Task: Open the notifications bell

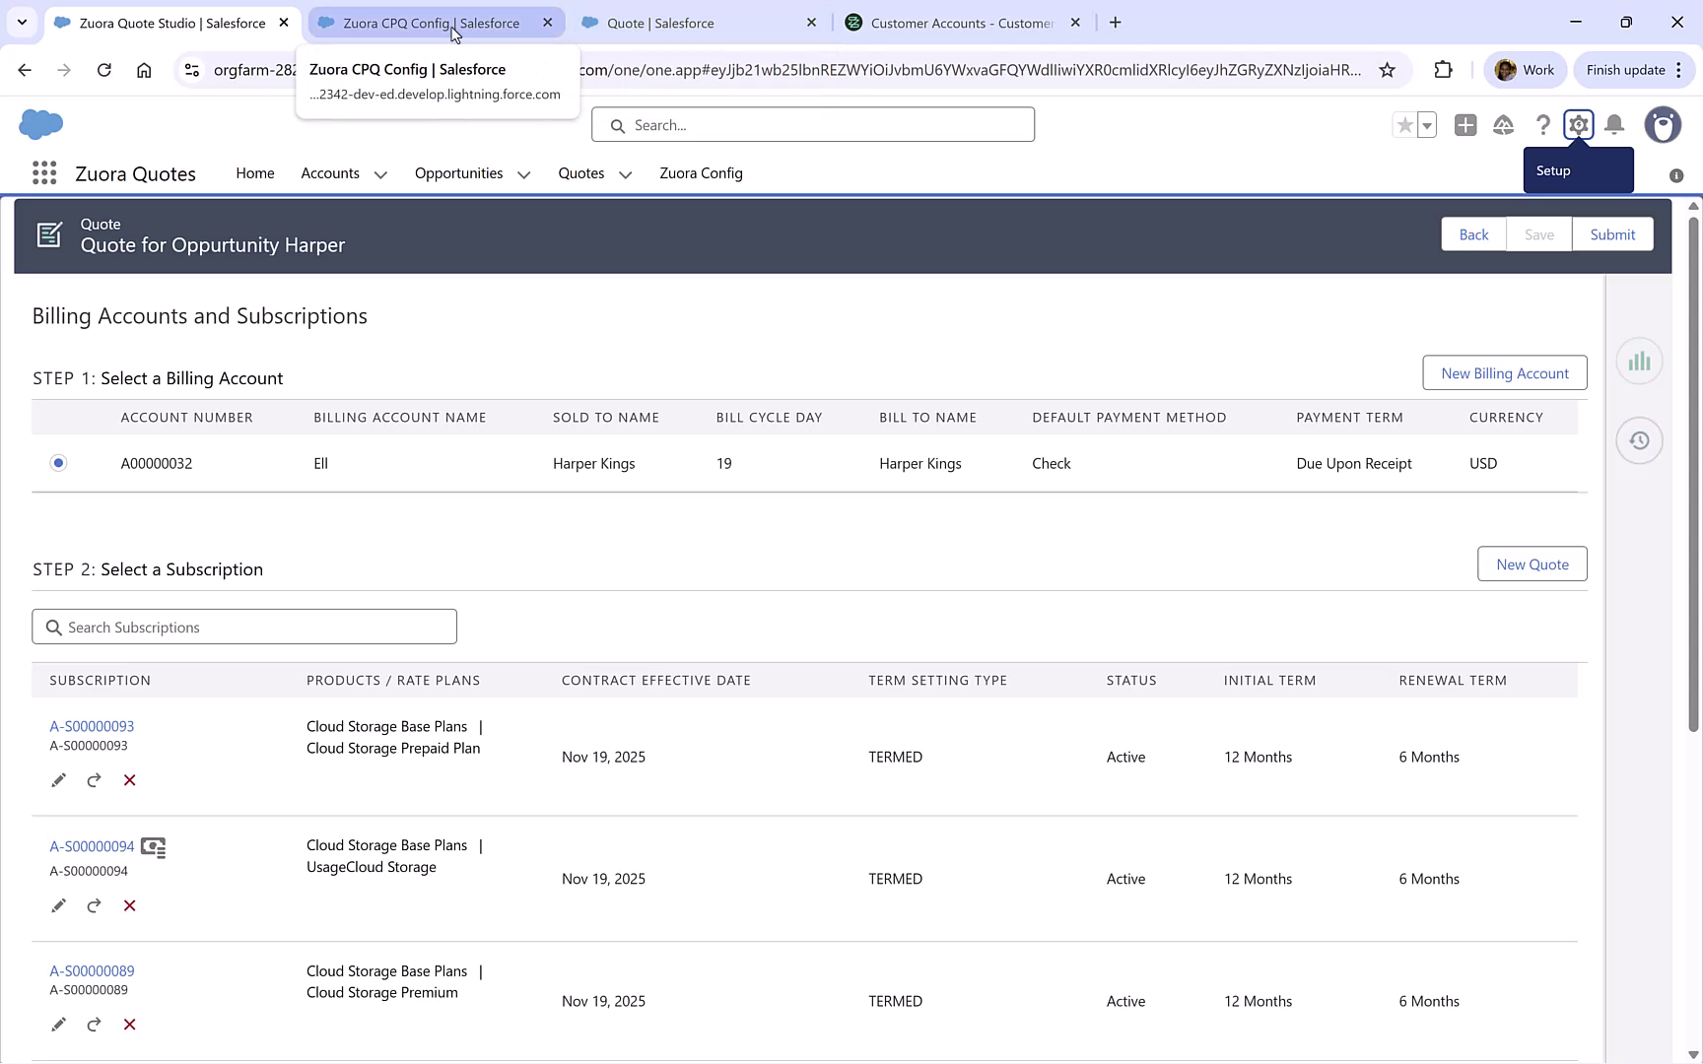Action: pyautogui.click(x=1614, y=125)
